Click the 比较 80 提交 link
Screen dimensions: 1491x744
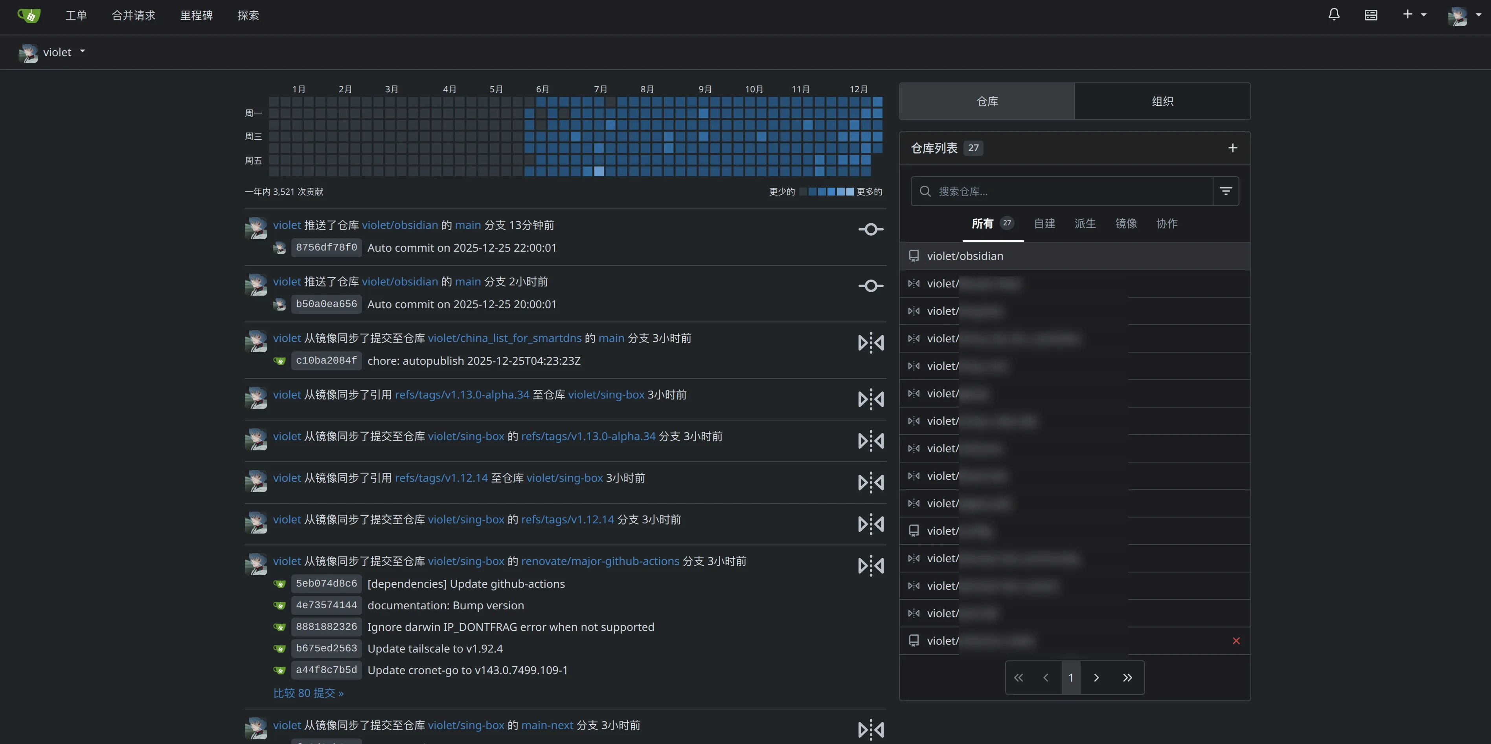pos(308,693)
